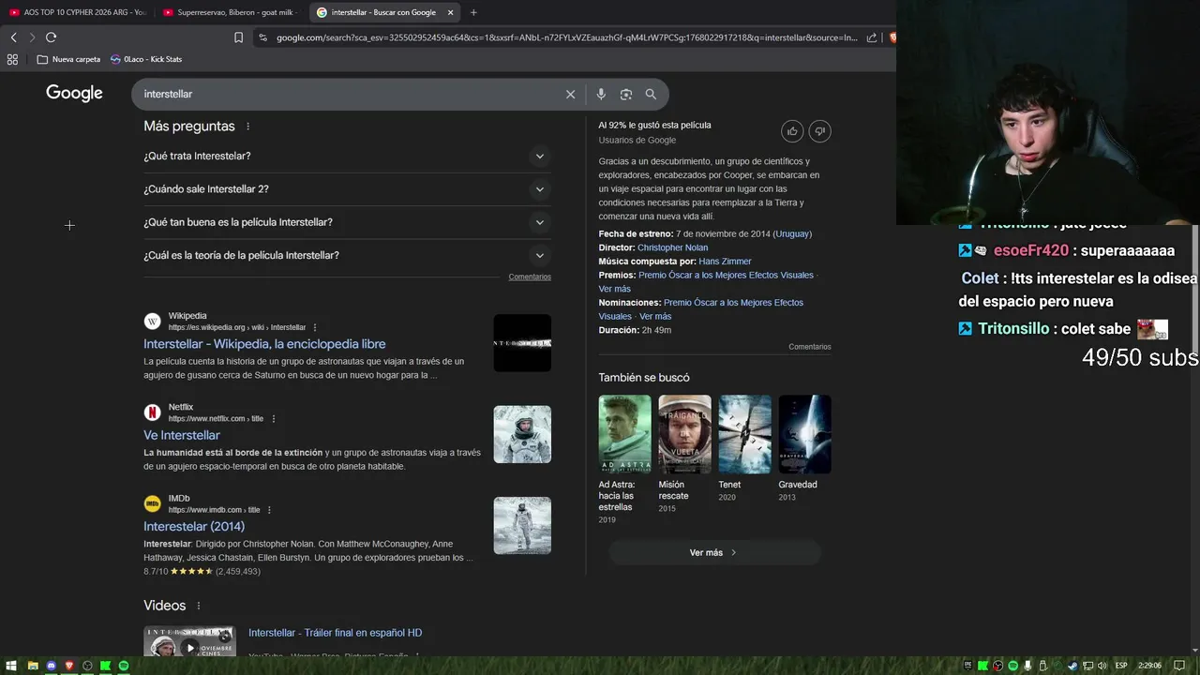
Task: Open Interstellar Wikipedia result link
Action: [x=264, y=344]
